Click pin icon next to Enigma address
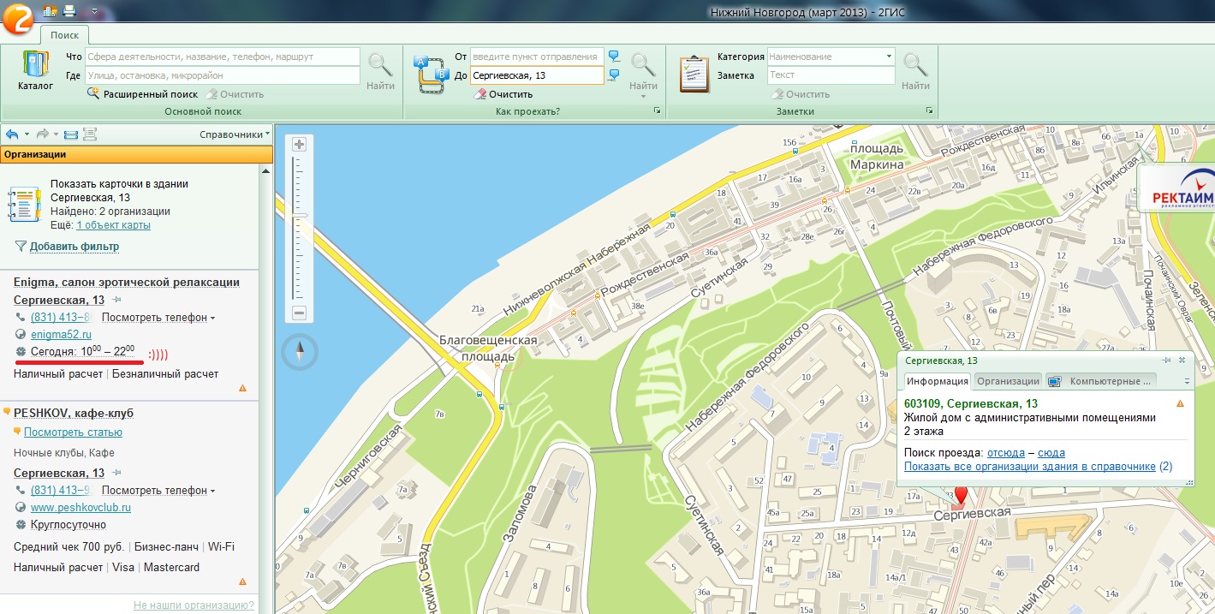This screenshot has height=614, width=1215. (116, 300)
